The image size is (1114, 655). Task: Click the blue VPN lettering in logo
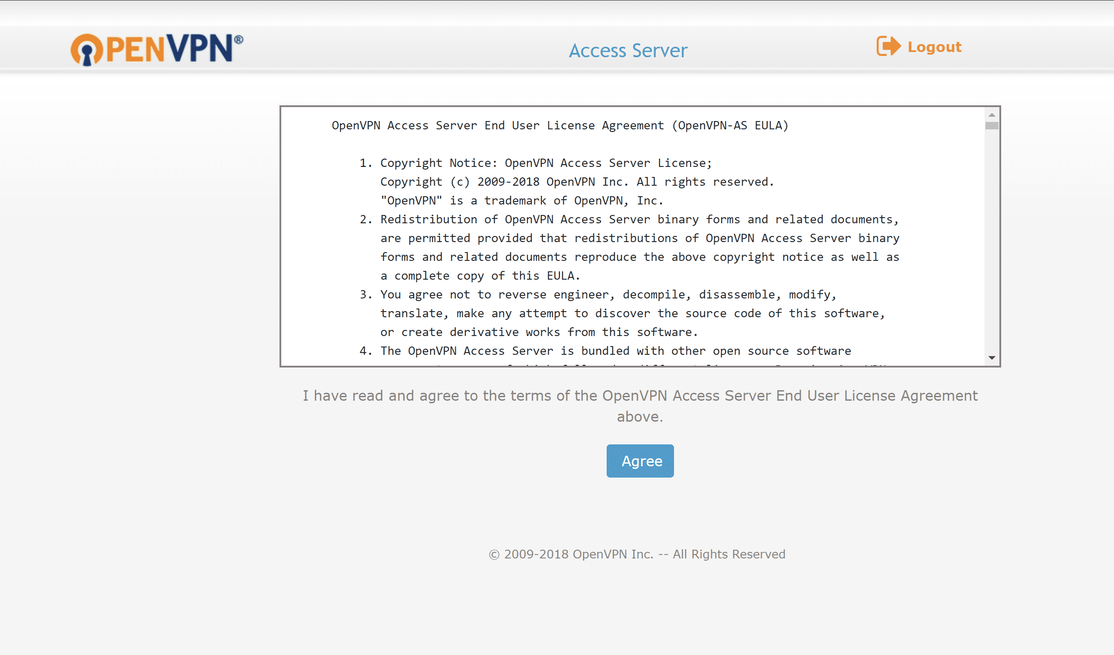[199, 49]
